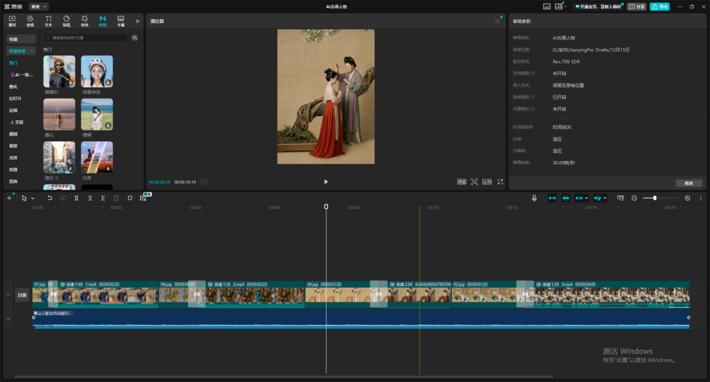Screen dimensions: 710x382
Task: Open the selection tool mode dropdown arrow
Action: 33,198
